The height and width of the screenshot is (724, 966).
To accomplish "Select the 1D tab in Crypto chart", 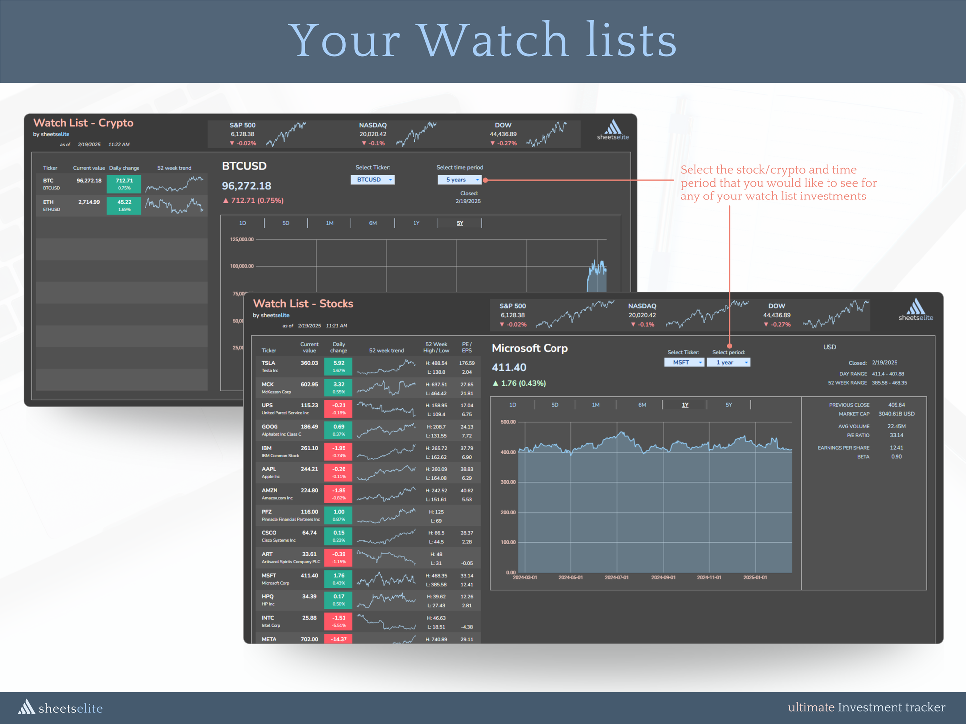I will tap(242, 223).
